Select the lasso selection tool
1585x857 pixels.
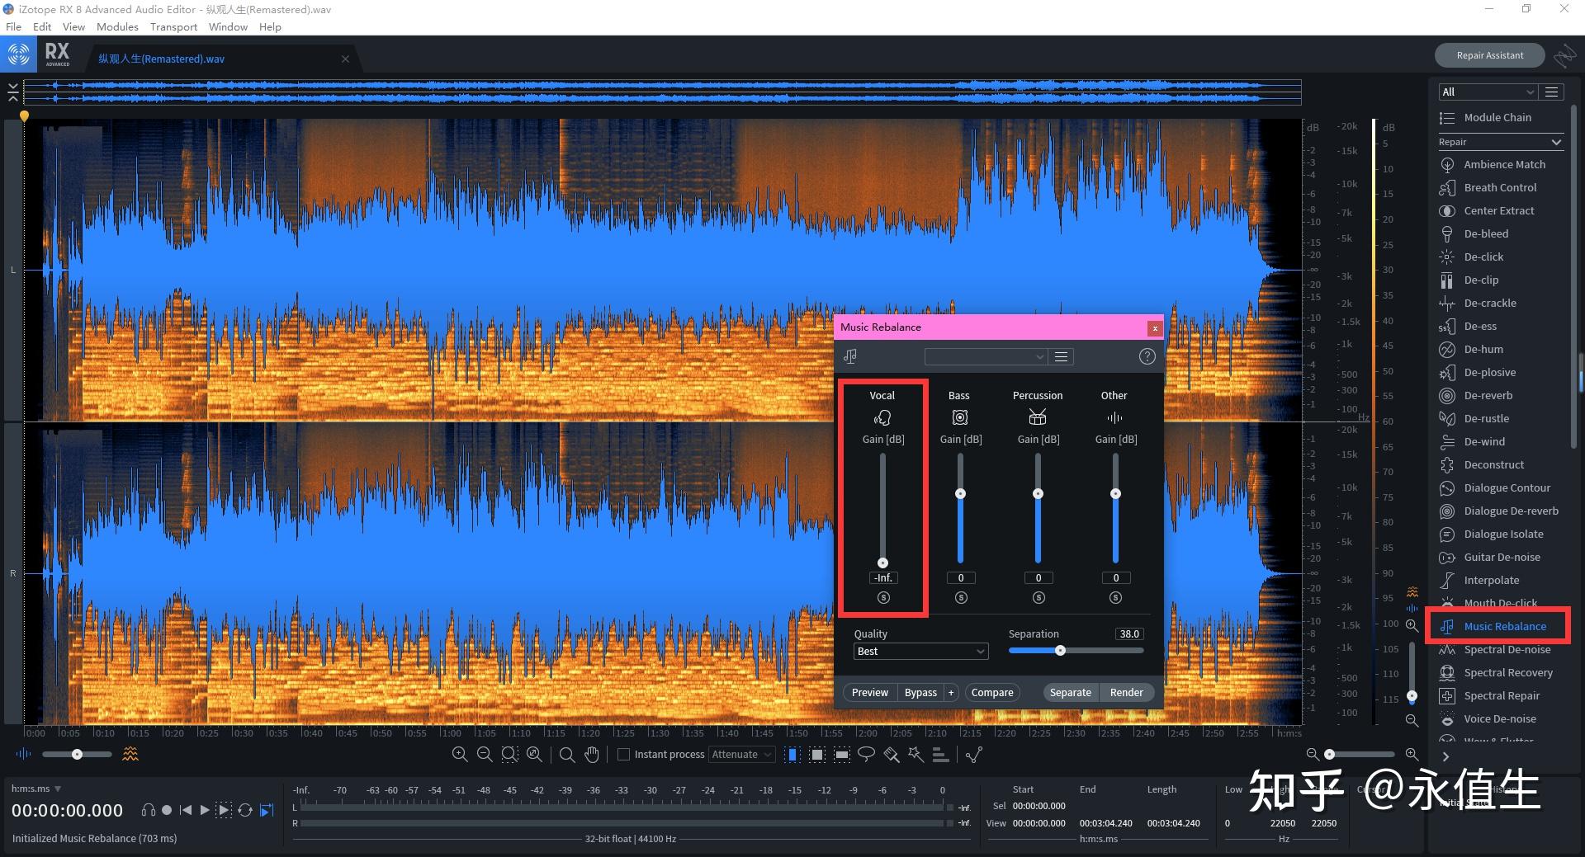click(x=866, y=755)
